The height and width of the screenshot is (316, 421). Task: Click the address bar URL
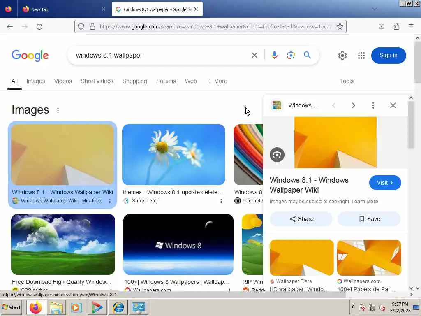(x=216, y=26)
